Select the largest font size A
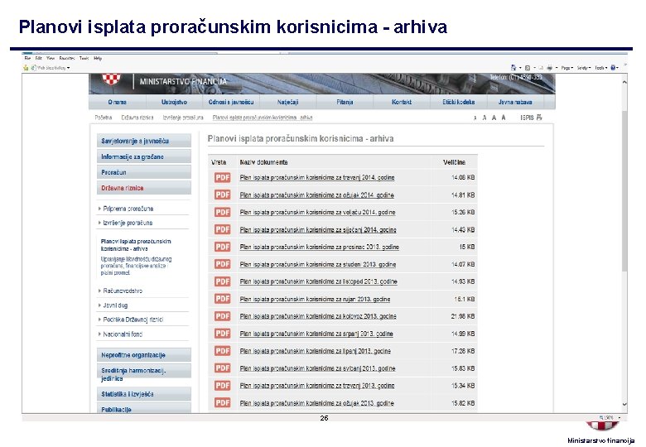The width and height of the screenshot is (646, 447). [x=504, y=118]
